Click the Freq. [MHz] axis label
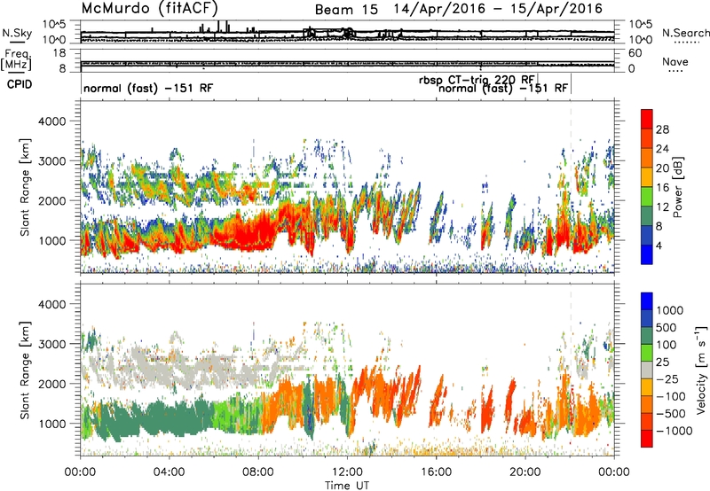710x491 pixels. [x=16, y=60]
